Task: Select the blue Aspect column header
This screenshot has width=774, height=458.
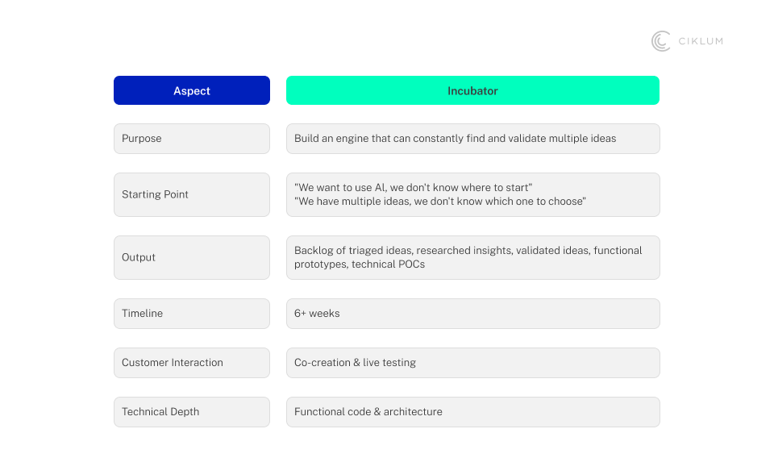Action: [x=192, y=91]
